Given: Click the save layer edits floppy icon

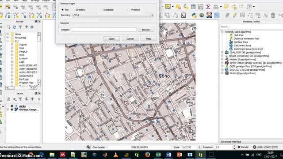Looking at the screenshot, I should tap(242, 15).
